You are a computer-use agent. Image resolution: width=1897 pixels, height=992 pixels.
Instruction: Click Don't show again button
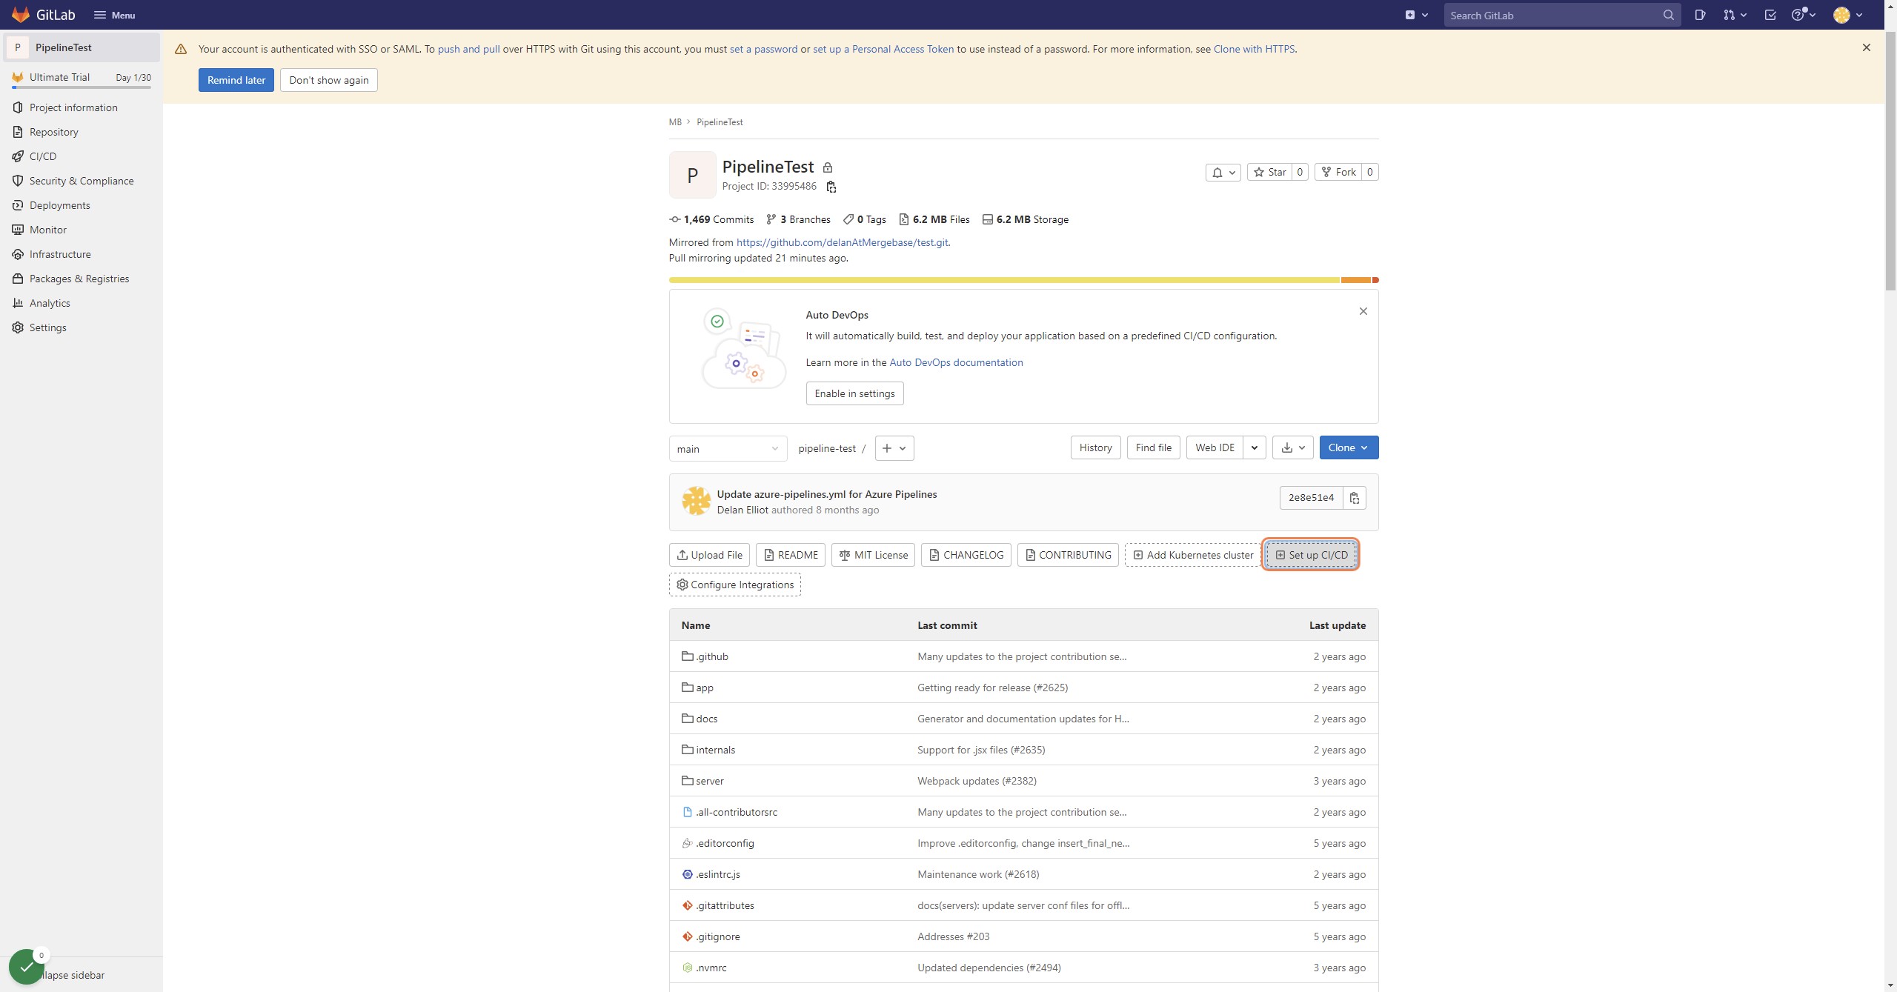[x=328, y=80]
